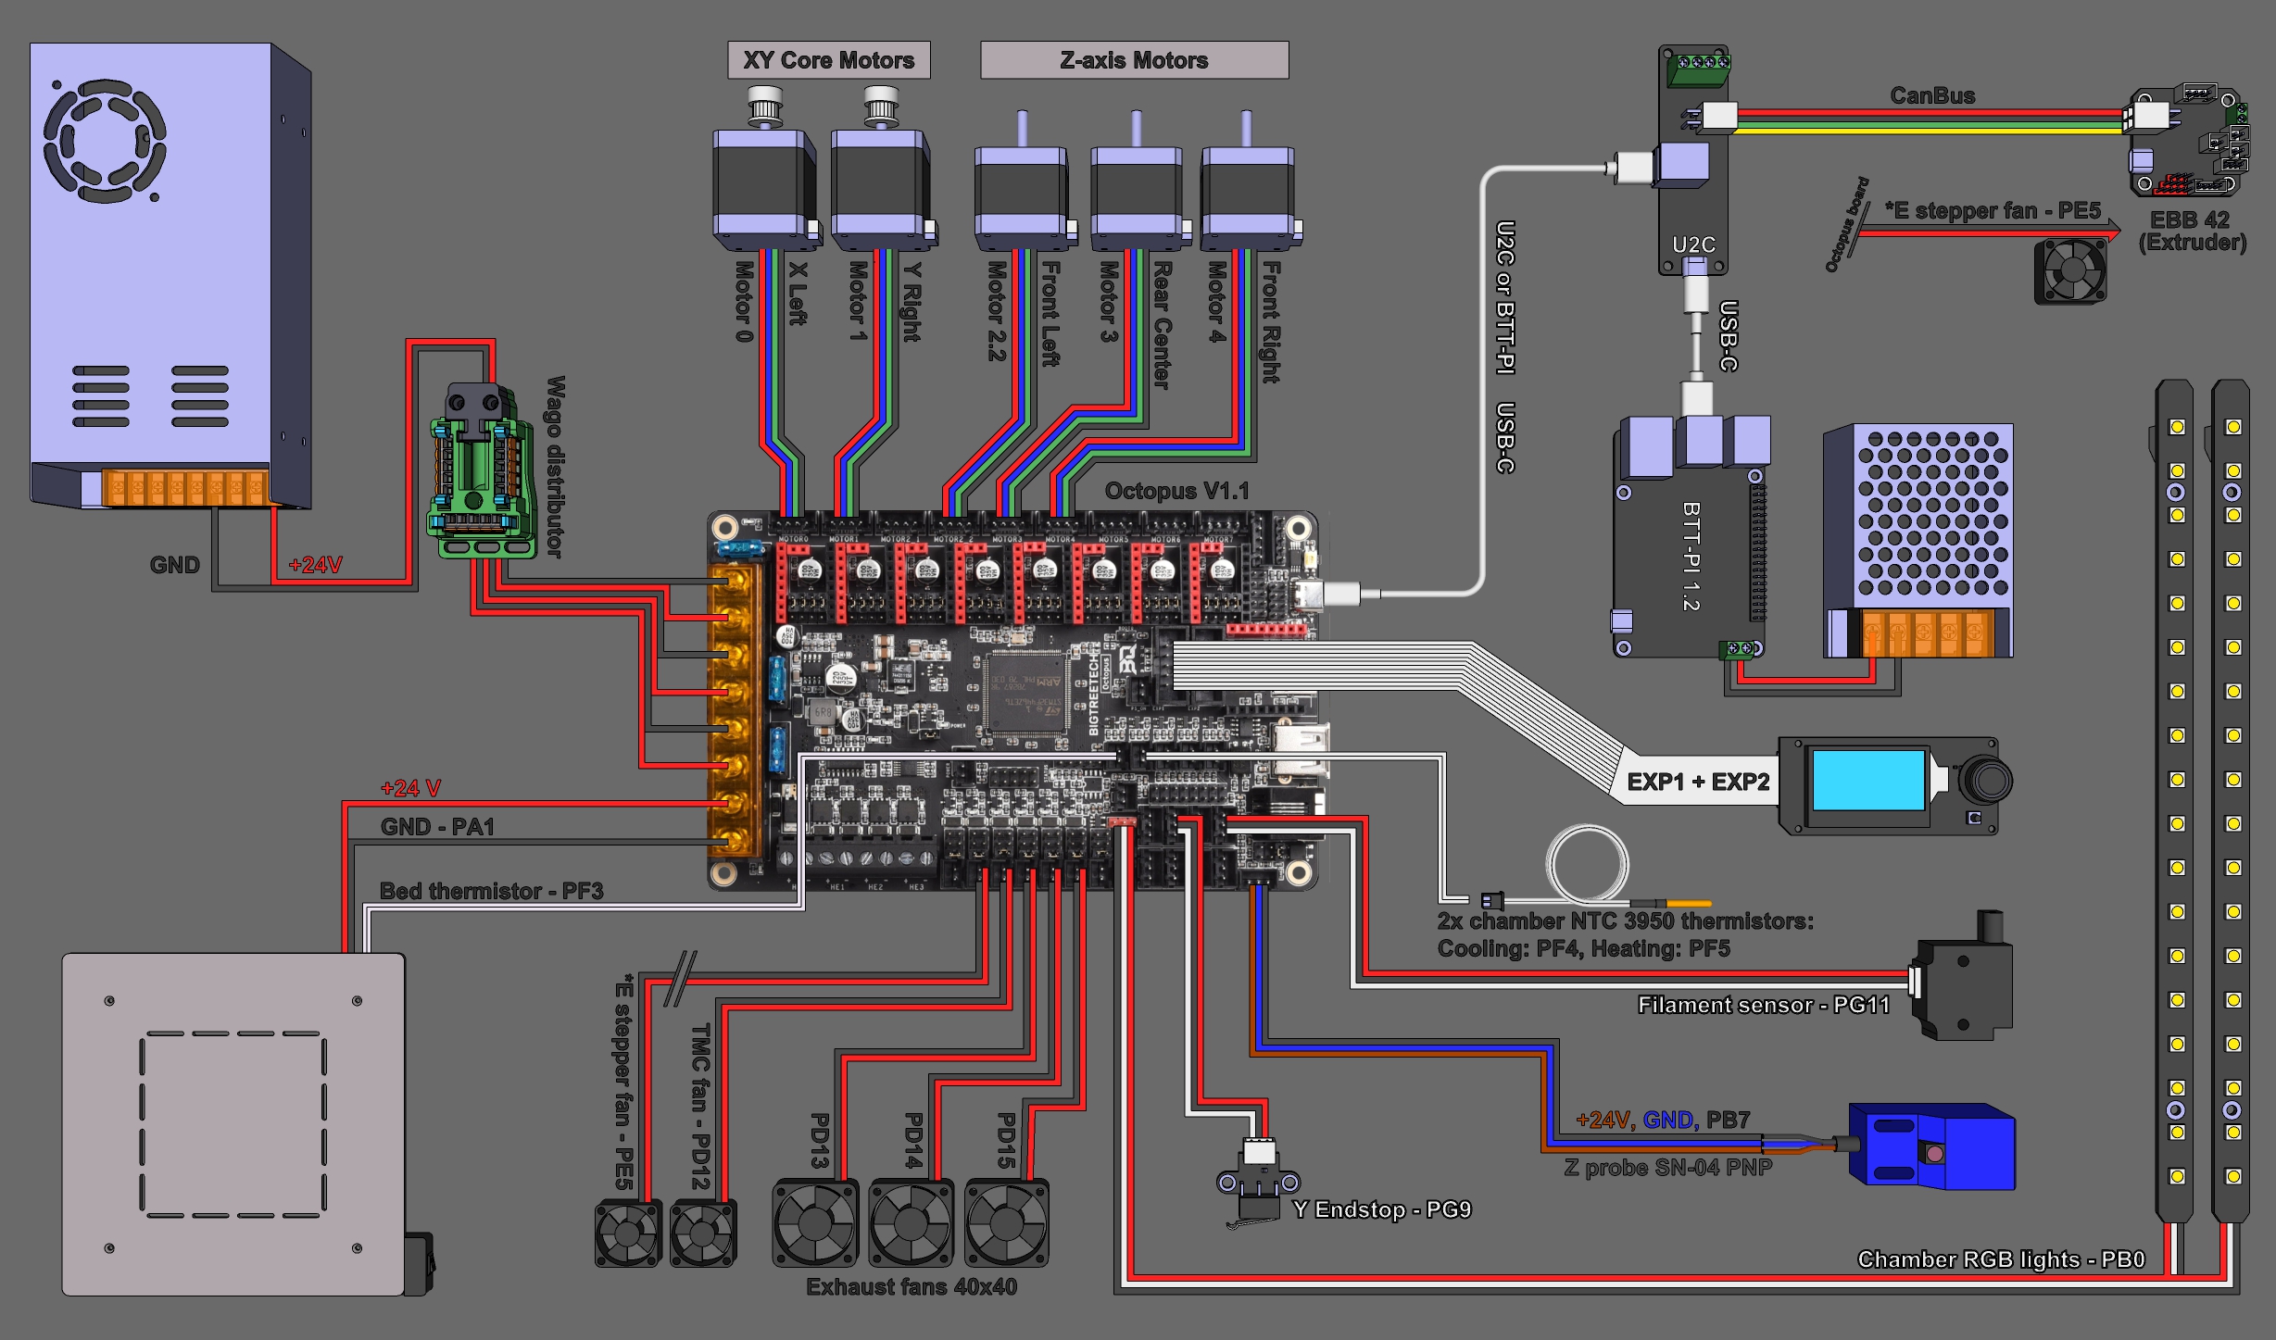Click the Octopus V1.1 label
Screen dimensions: 2276x1340
point(1176,491)
